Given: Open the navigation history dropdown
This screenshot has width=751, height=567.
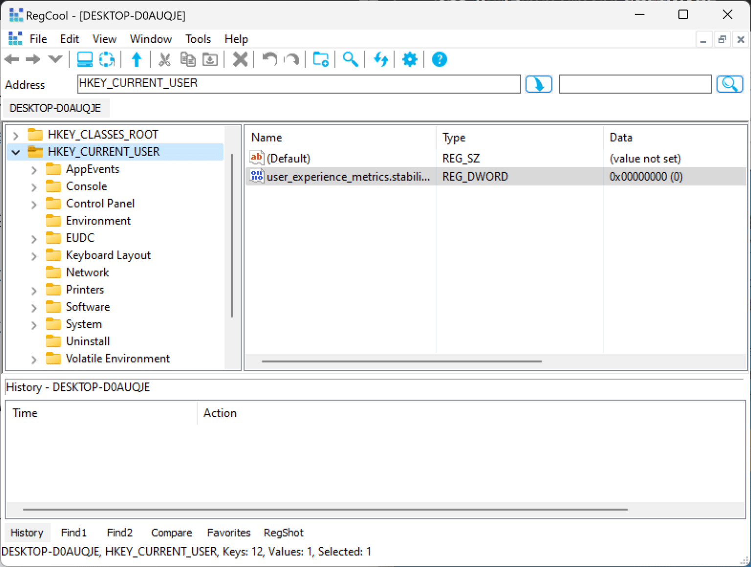Looking at the screenshot, I should pyautogui.click(x=55, y=59).
